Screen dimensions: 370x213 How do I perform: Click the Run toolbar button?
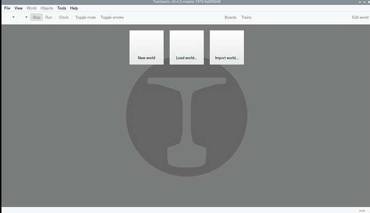coord(49,17)
